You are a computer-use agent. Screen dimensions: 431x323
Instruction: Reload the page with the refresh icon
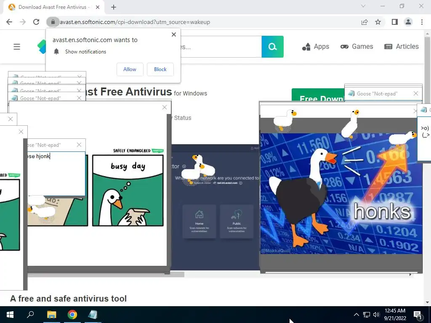click(x=36, y=22)
